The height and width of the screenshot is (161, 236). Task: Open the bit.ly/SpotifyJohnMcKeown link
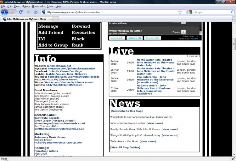click(64, 85)
